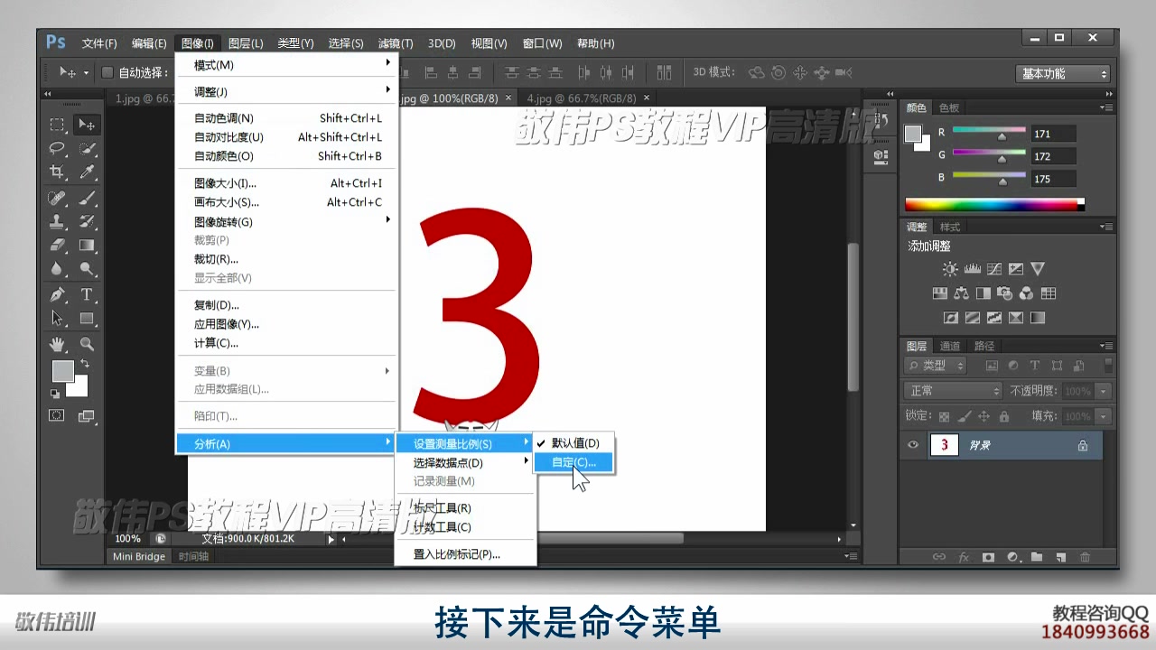Toggle lock position icon
Viewport: 1156px width, 650px height.
pos(984,416)
